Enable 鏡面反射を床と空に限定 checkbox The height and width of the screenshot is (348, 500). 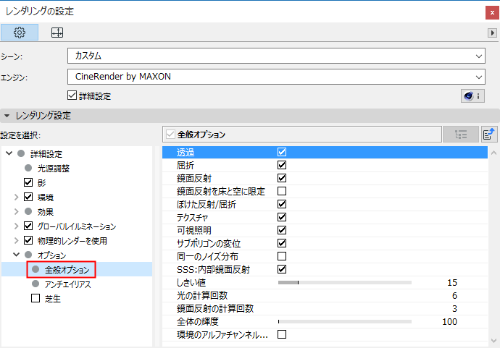[282, 191]
